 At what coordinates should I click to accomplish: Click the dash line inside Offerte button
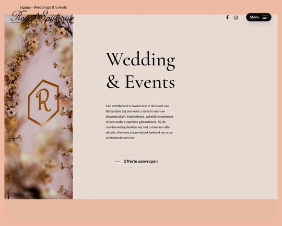tap(118, 162)
